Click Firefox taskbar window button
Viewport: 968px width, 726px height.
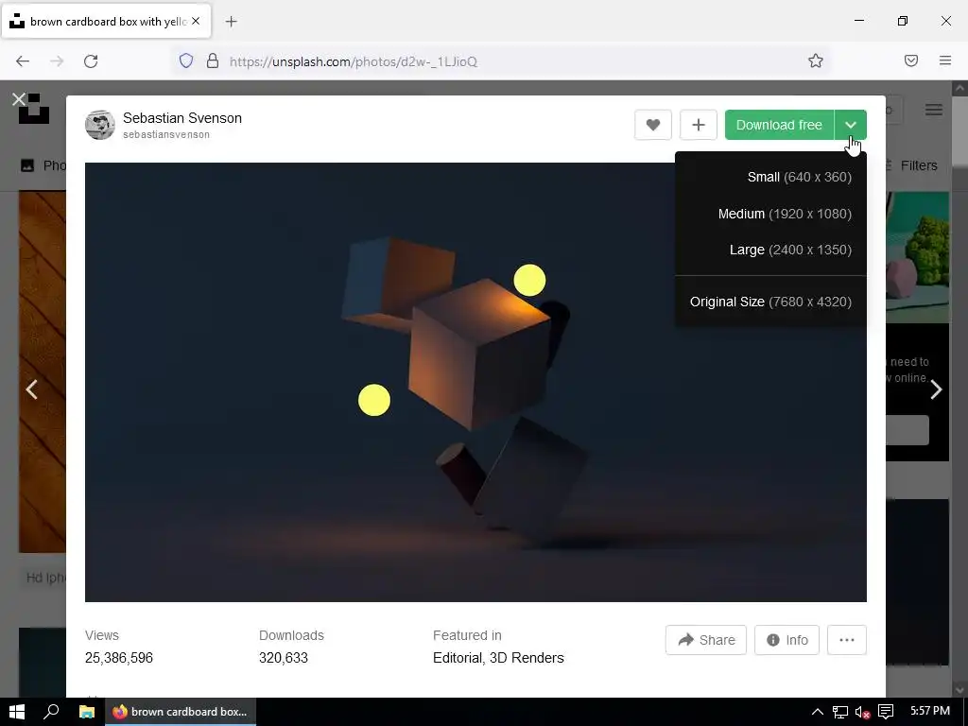(180, 712)
